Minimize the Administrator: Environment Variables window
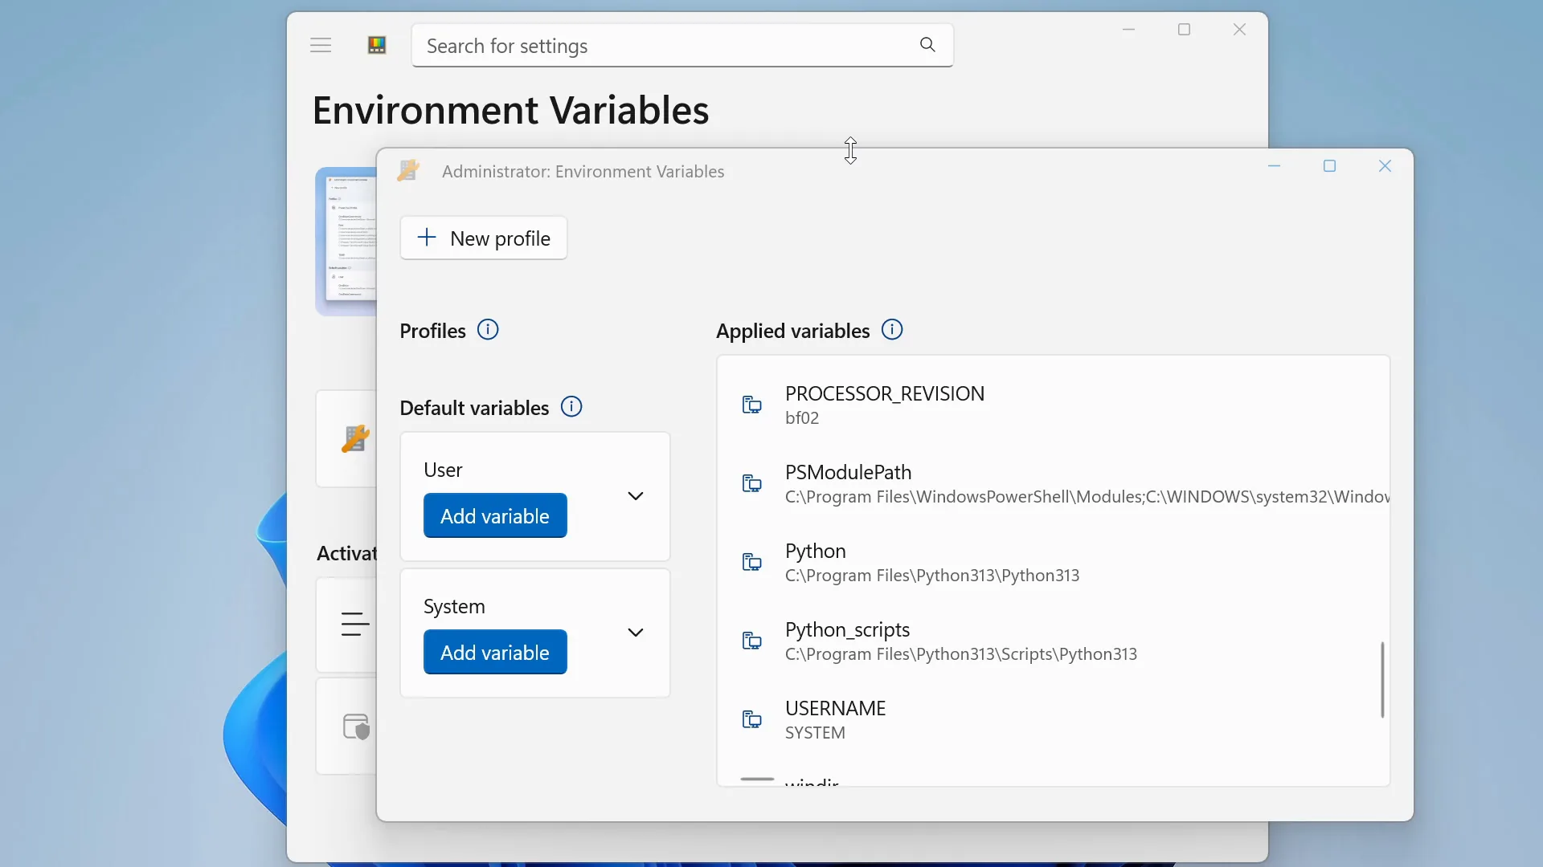Viewport: 1543px width, 867px height. point(1274,166)
